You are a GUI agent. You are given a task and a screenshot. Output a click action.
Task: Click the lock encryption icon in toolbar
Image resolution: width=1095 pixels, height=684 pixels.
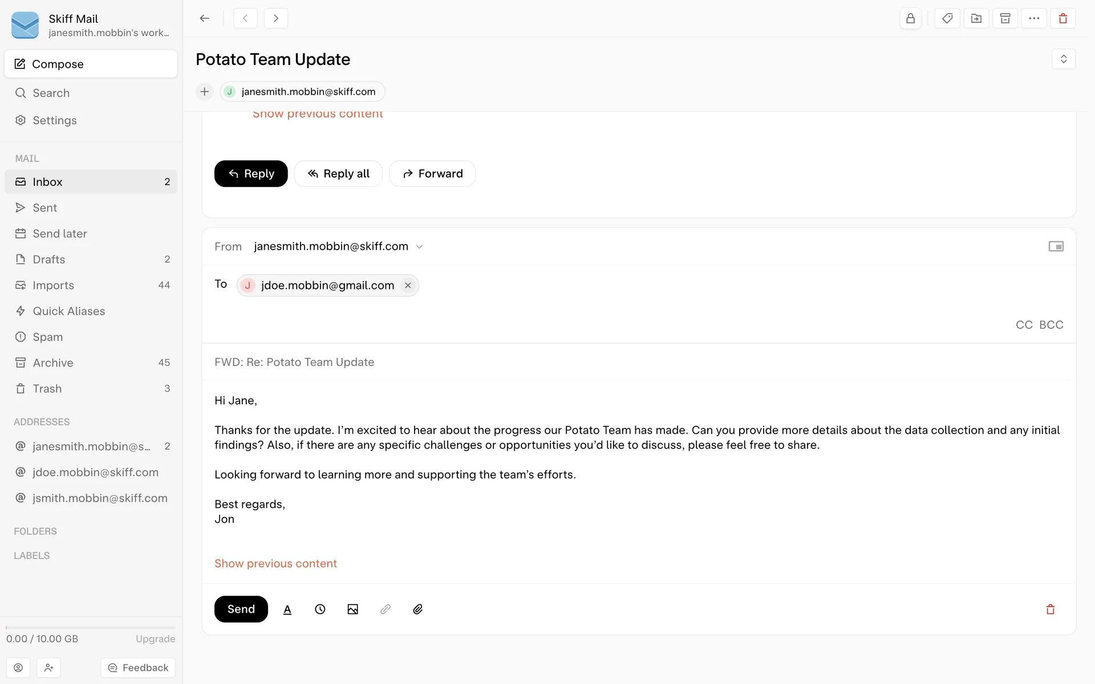(910, 18)
